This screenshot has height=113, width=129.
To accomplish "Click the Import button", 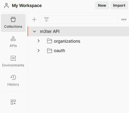I will (119, 5).
